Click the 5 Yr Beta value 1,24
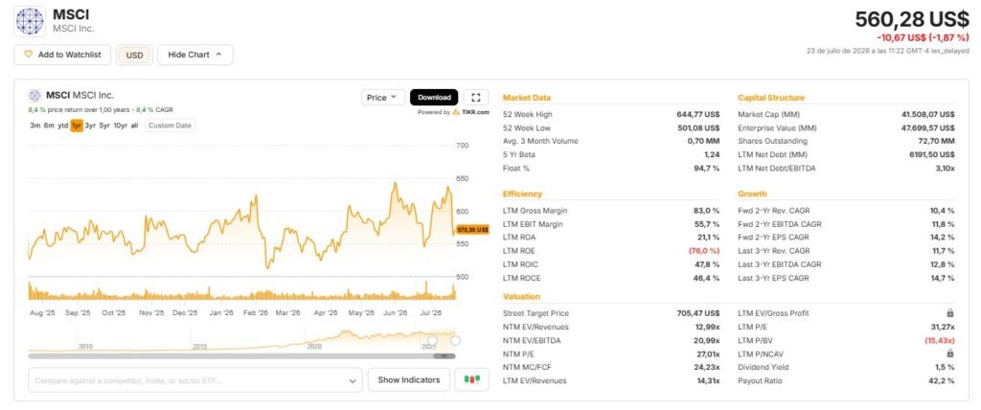Viewport: 981px width, 410px height. point(712,154)
